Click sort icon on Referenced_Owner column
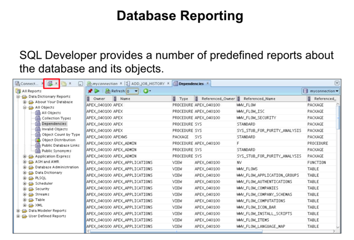This screenshot has height=240, width=354. pos(196,99)
